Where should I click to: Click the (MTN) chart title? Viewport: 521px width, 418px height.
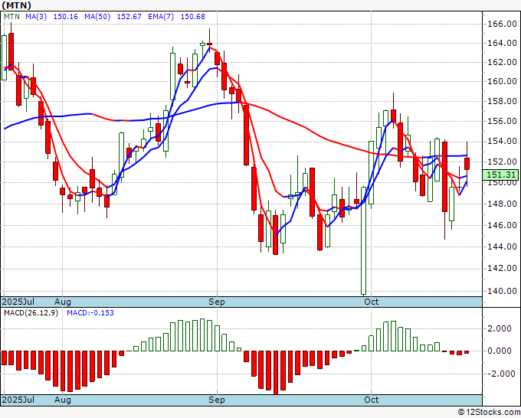[17, 5]
